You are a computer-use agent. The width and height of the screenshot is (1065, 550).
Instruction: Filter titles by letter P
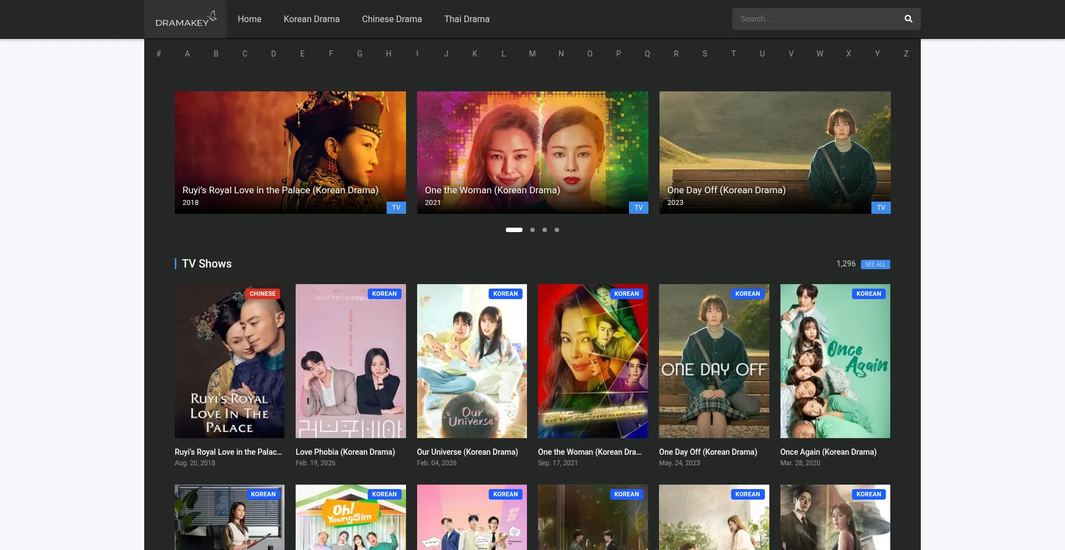[618, 54]
